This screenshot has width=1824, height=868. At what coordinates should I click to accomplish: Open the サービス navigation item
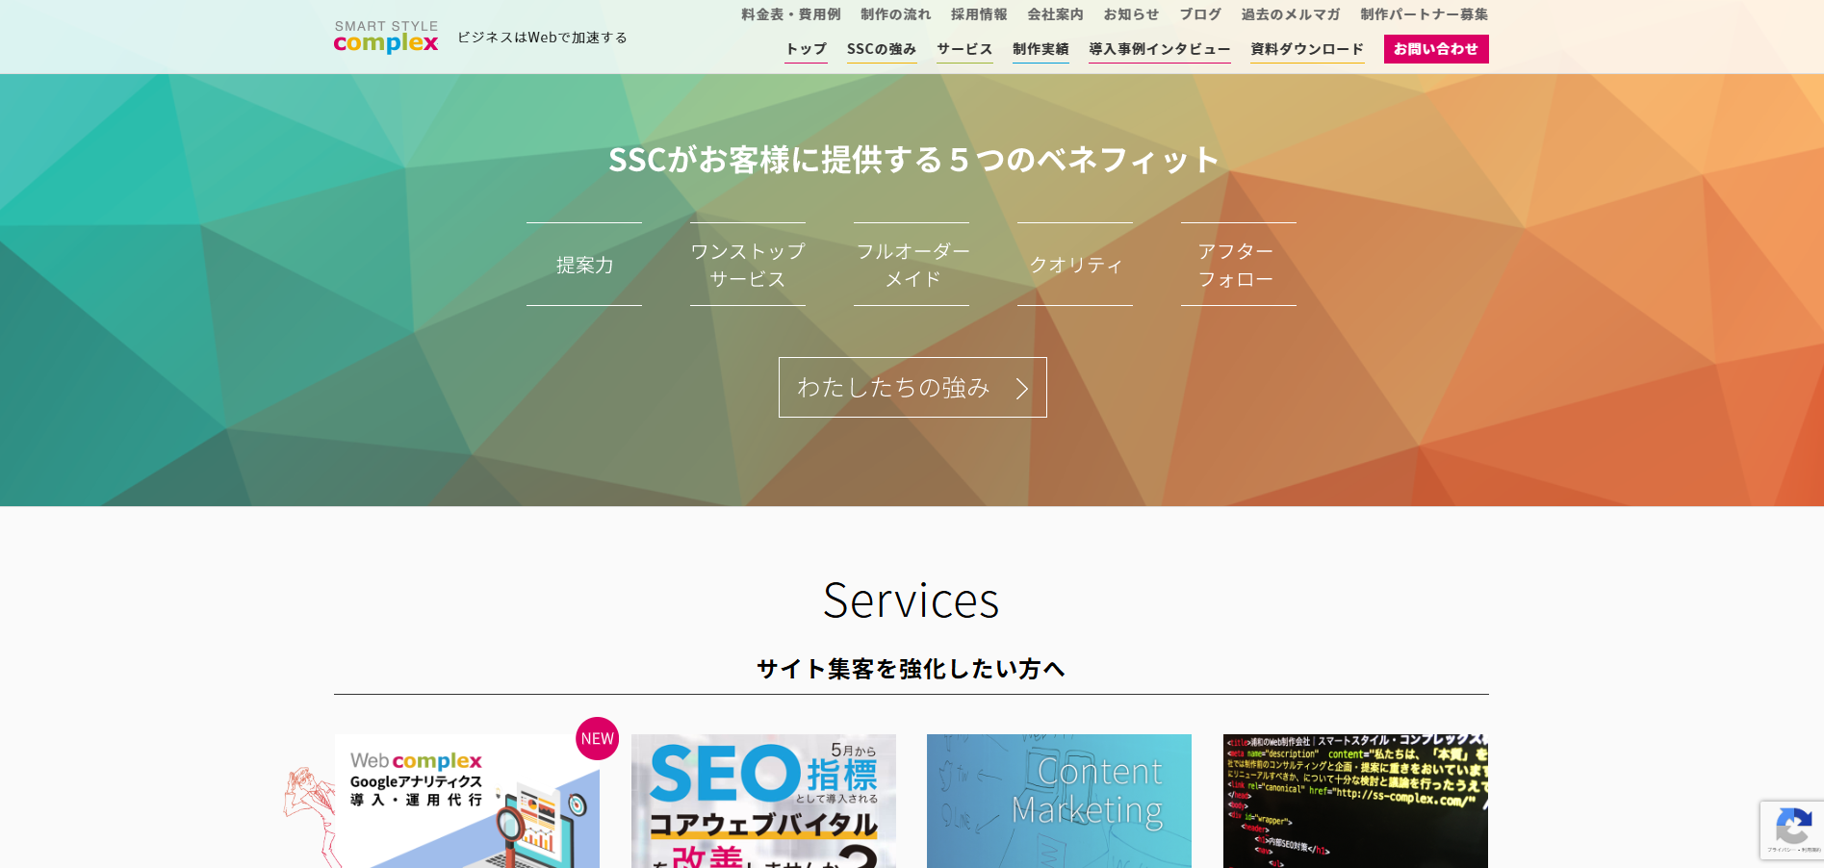point(963,49)
